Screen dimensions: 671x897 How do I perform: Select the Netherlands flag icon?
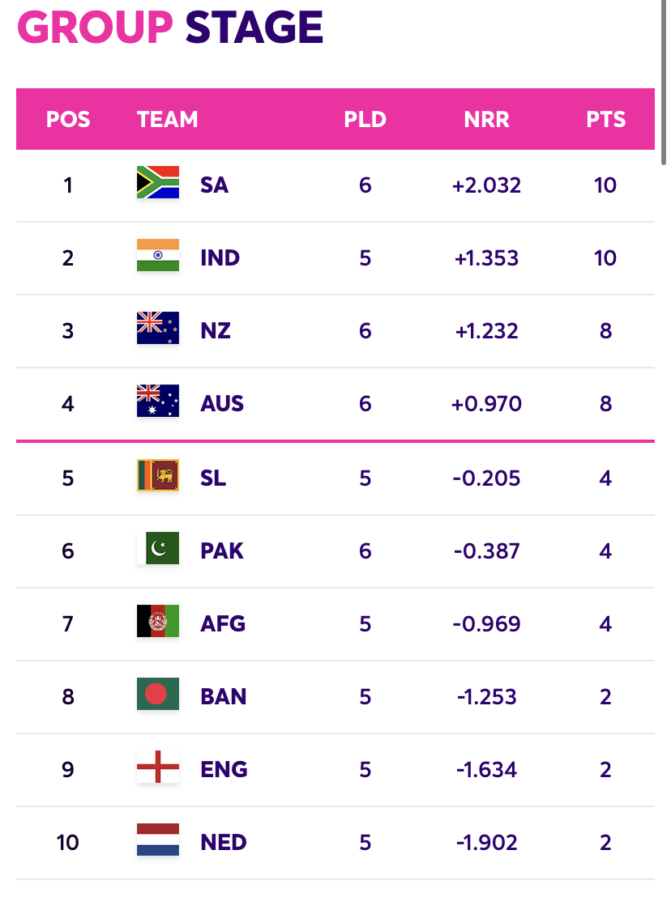pos(158,840)
